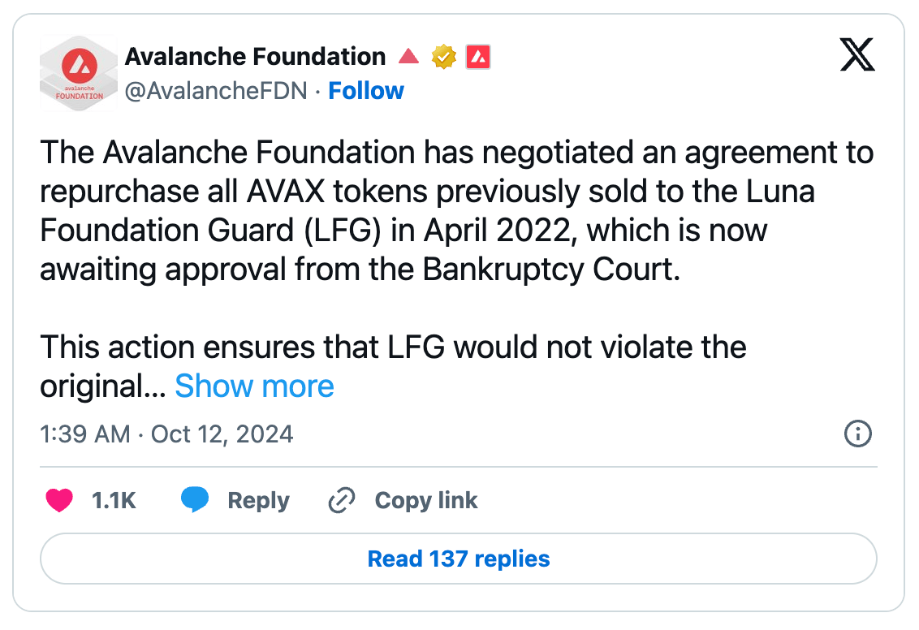Click the gold verified checkmark badge

point(444,57)
